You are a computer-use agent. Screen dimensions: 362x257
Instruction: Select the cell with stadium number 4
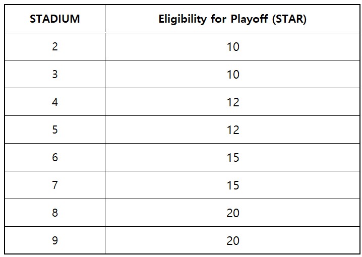(55, 102)
